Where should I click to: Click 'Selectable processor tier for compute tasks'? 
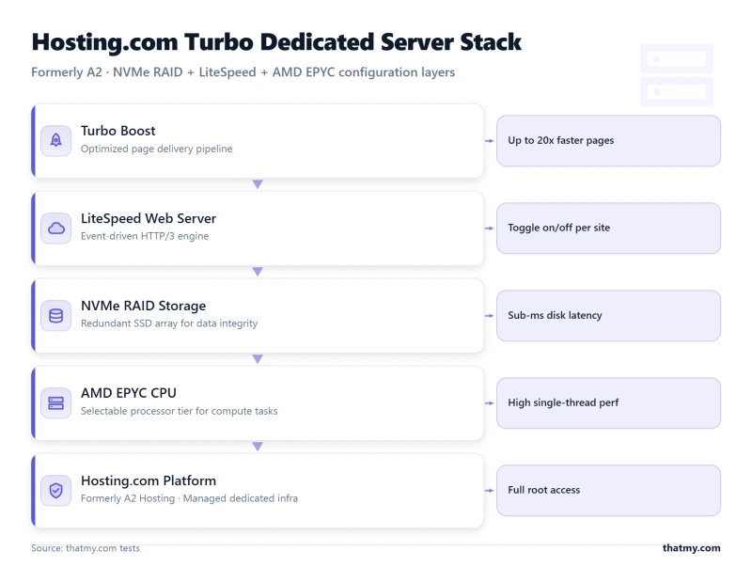pos(179,411)
